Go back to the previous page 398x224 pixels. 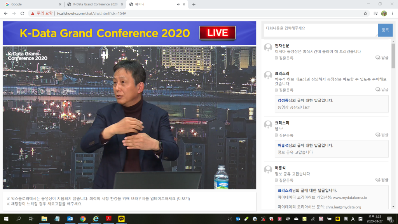pyautogui.click(x=5, y=14)
